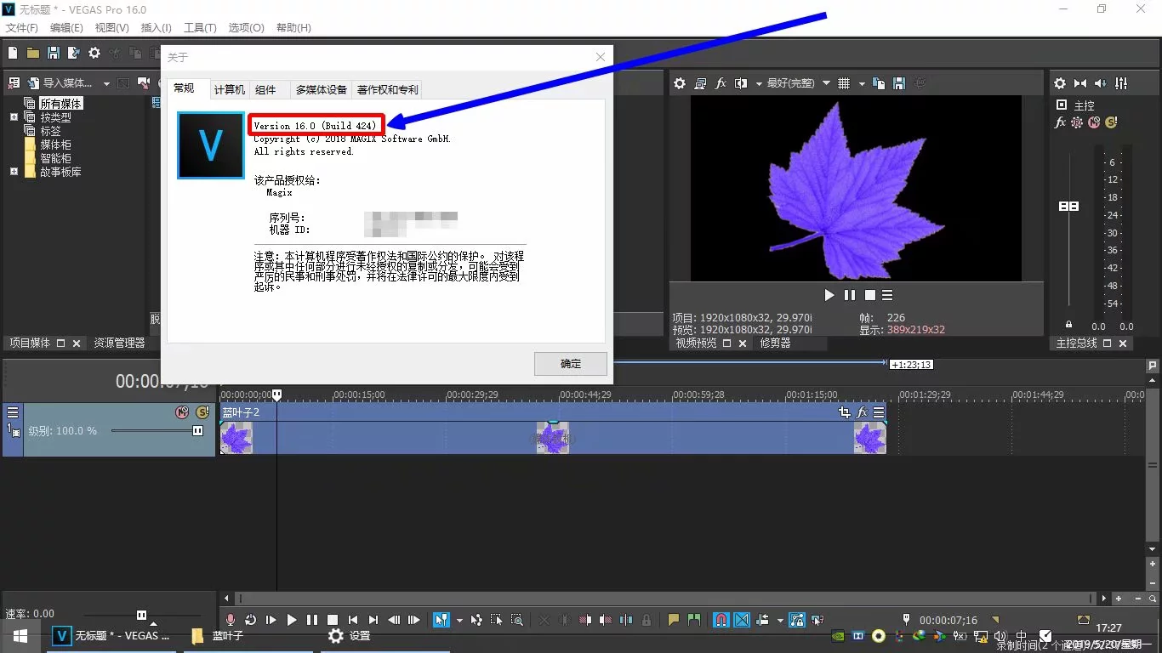Click the downmix output icon in master bus
This screenshot has width=1162, height=653.
coord(1080,83)
